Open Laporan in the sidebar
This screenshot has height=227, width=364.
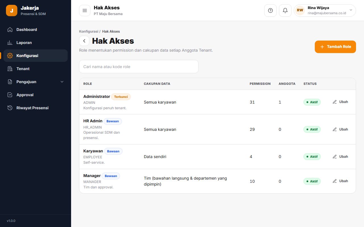[36, 43]
